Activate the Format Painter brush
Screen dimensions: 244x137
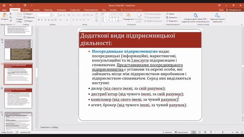tap(11, 21)
